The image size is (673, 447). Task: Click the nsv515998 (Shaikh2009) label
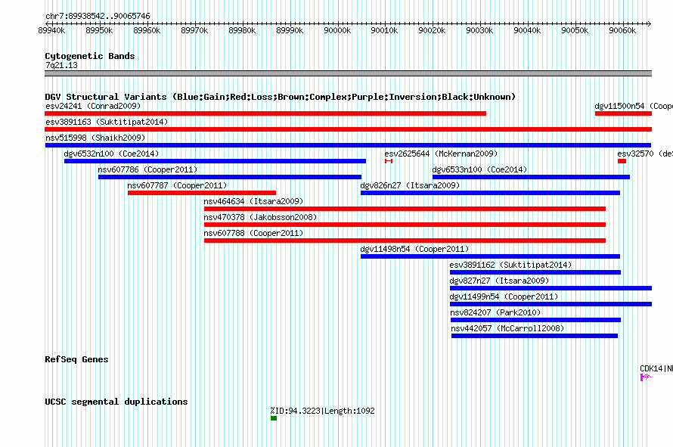point(95,138)
